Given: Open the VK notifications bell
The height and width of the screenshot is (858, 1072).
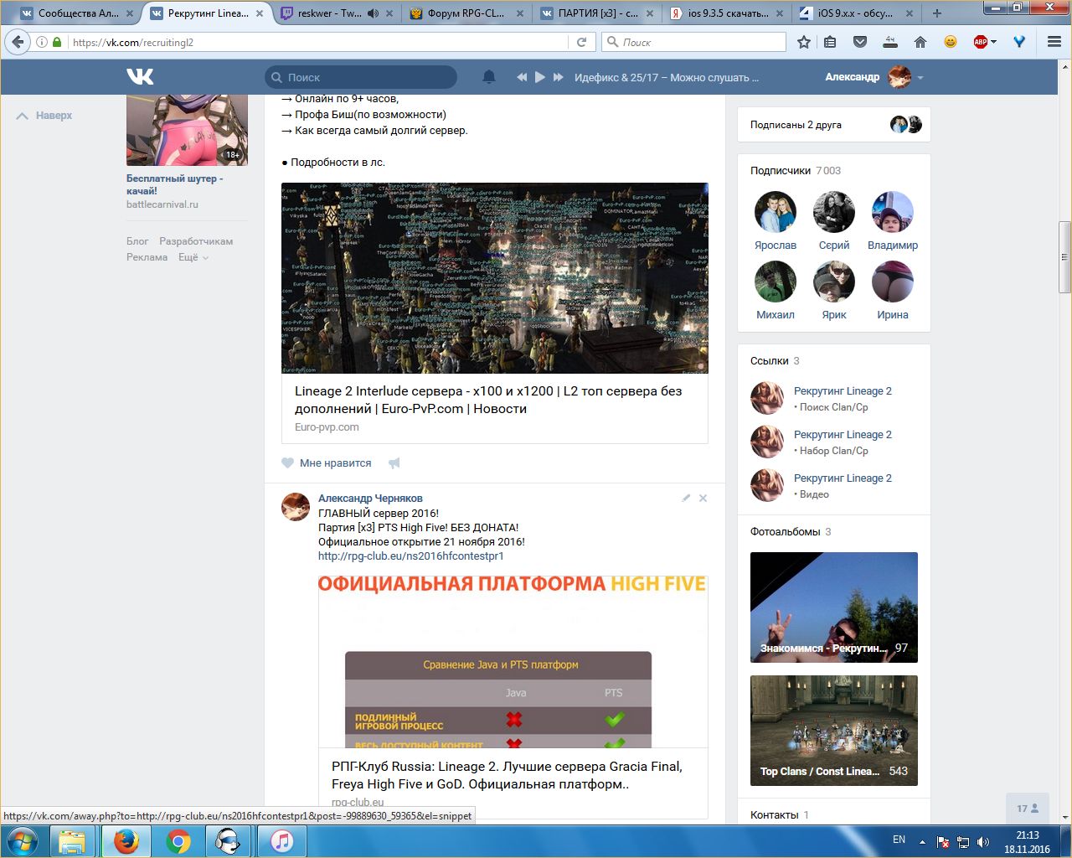Looking at the screenshot, I should (x=489, y=77).
